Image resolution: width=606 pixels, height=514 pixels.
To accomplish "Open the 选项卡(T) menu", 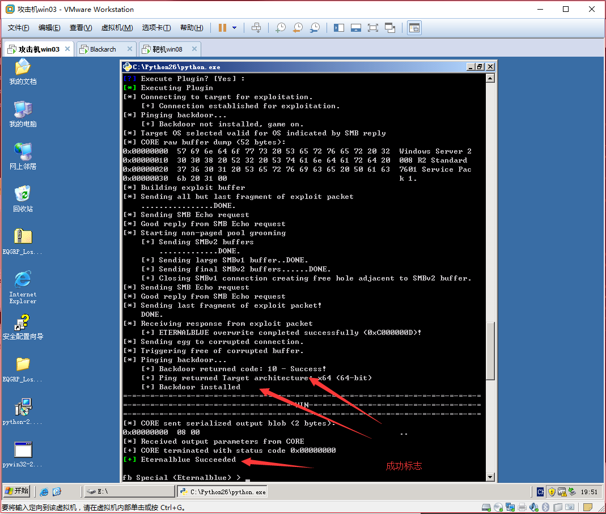I will 156,28.
